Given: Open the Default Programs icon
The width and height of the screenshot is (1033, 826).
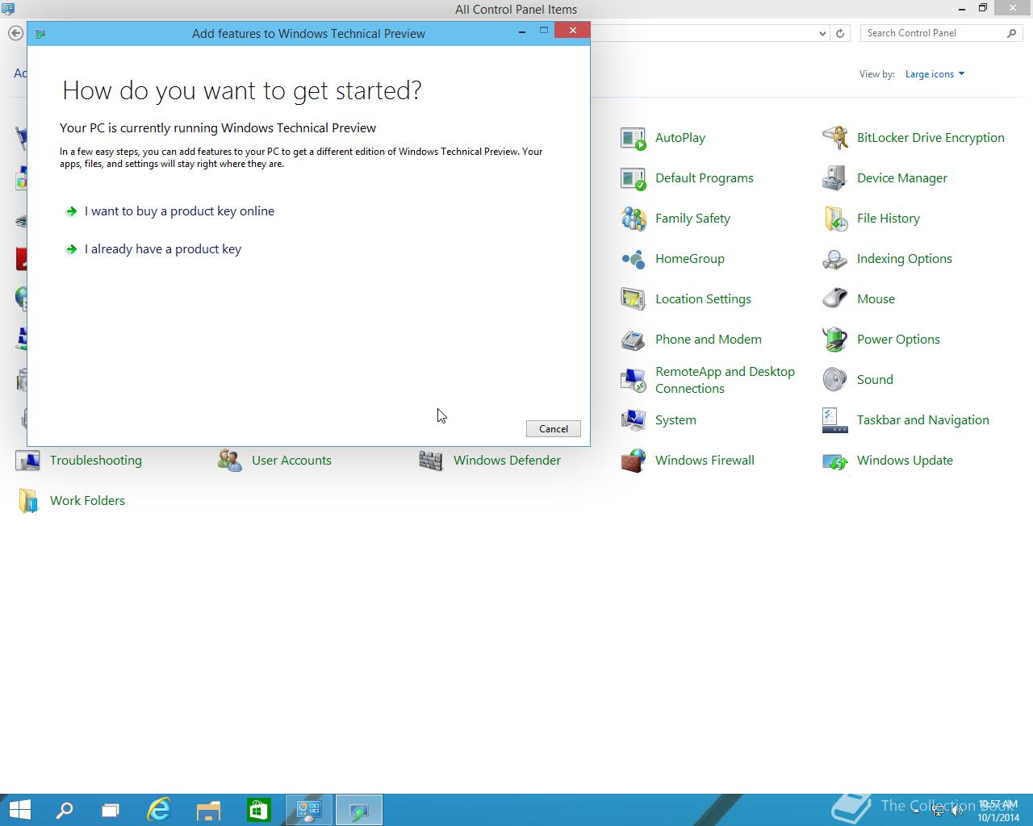Looking at the screenshot, I should click(634, 178).
